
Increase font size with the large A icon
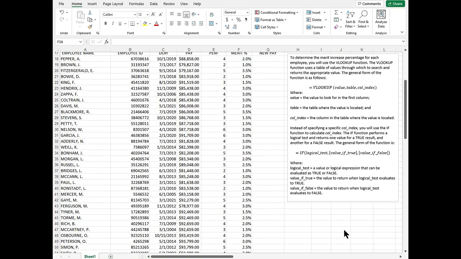(x=153, y=14)
